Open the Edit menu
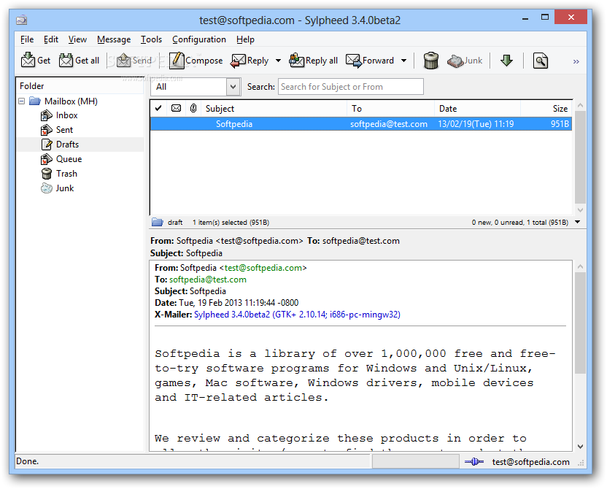Screen dimensions: 607x489 [51, 39]
